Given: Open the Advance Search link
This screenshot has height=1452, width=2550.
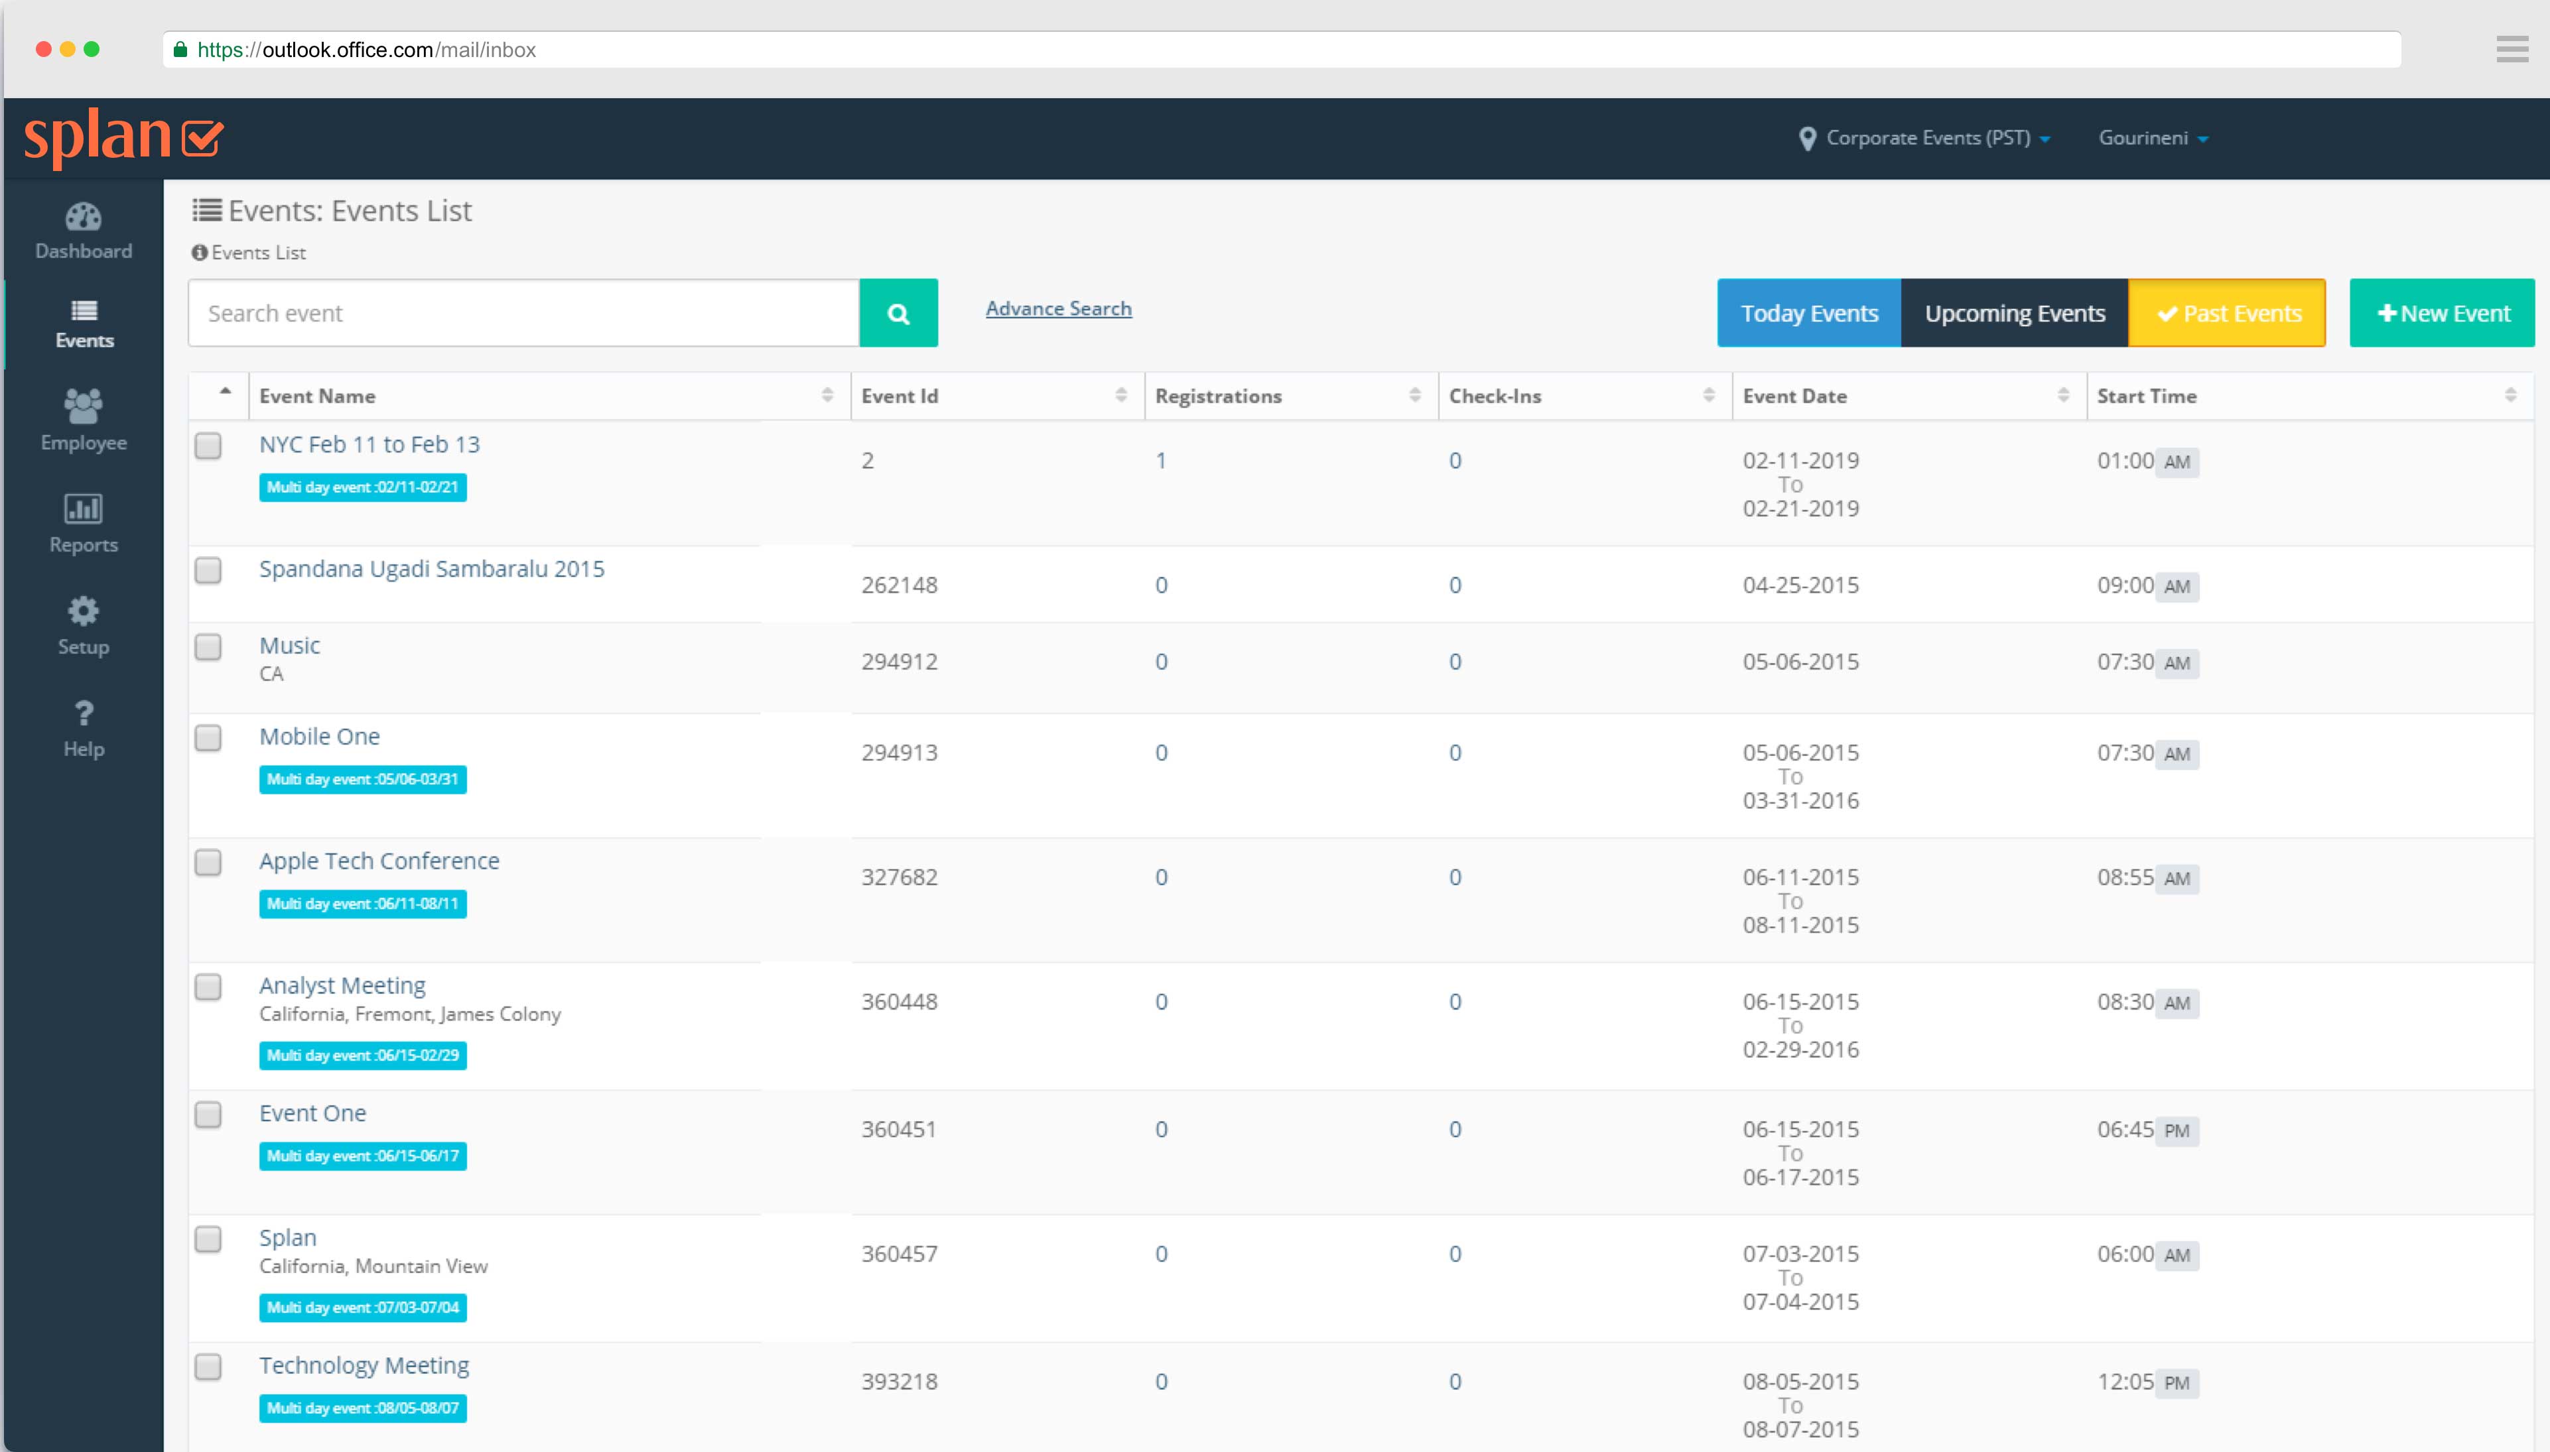Looking at the screenshot, I should click(x=1057, y=308).
